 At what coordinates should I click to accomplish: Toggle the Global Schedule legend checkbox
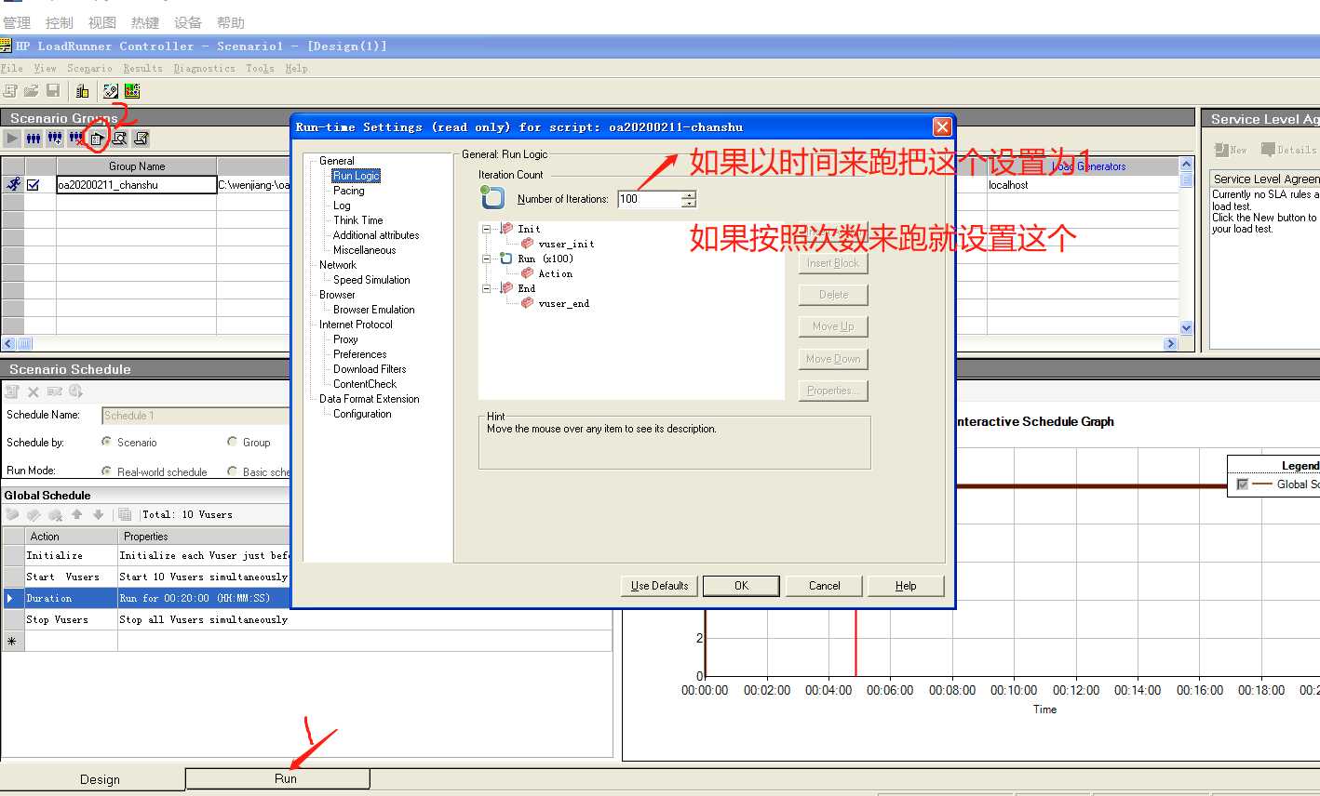click(1242, 484)
